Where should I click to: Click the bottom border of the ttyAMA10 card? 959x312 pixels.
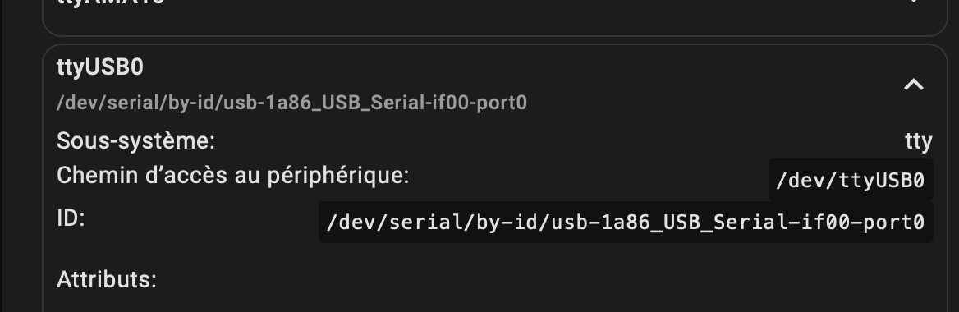(495, 34)
